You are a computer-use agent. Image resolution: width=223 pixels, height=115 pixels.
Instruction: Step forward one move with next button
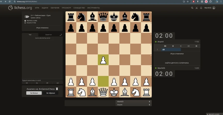[181, 46]
